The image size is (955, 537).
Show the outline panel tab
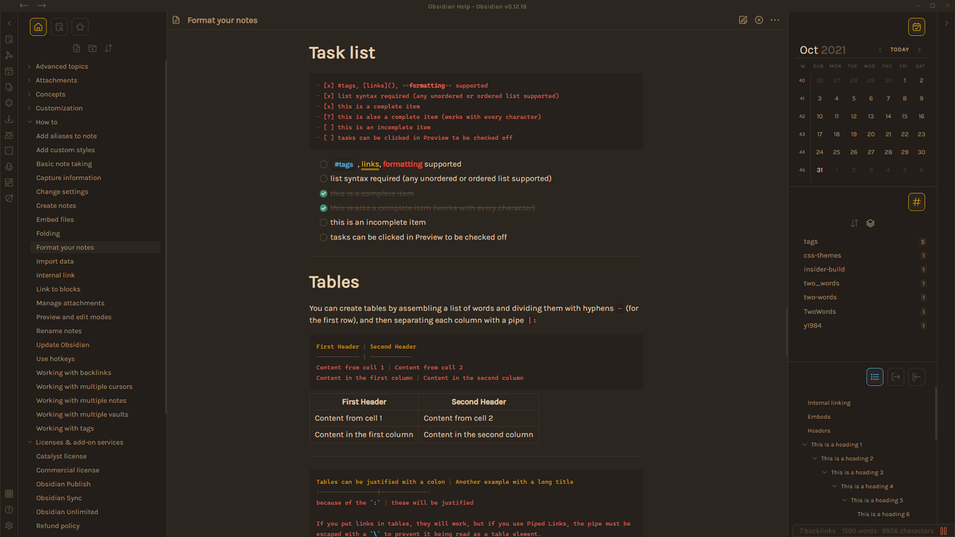click(875, 377)
